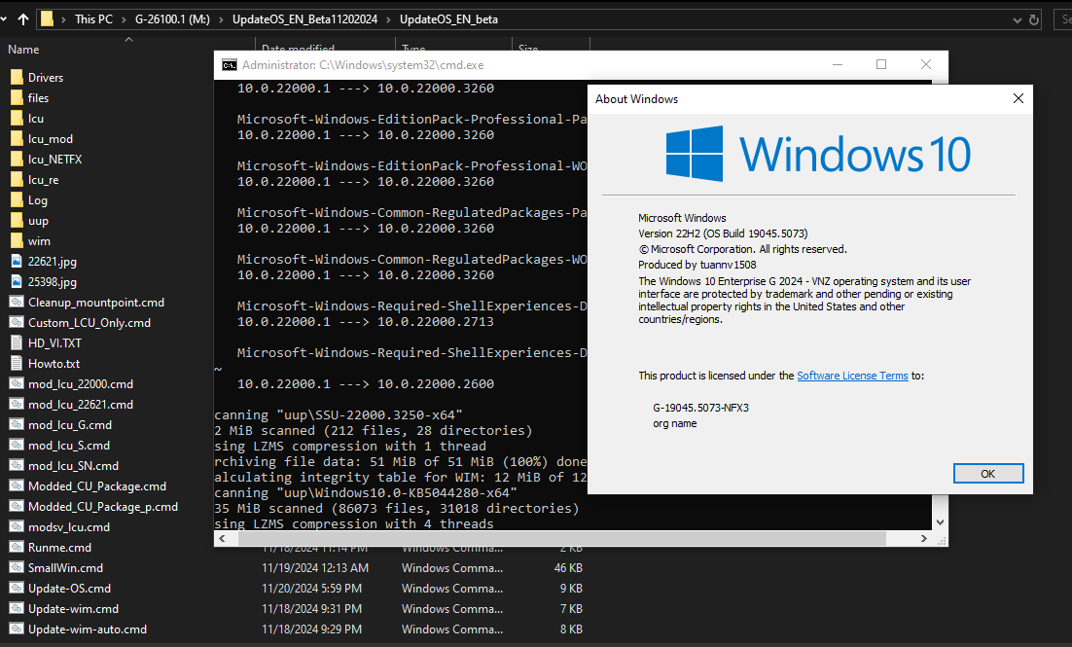Refresh the Explorer folder view
This screenshot has width=1072, height=647.
point(1034,19)
